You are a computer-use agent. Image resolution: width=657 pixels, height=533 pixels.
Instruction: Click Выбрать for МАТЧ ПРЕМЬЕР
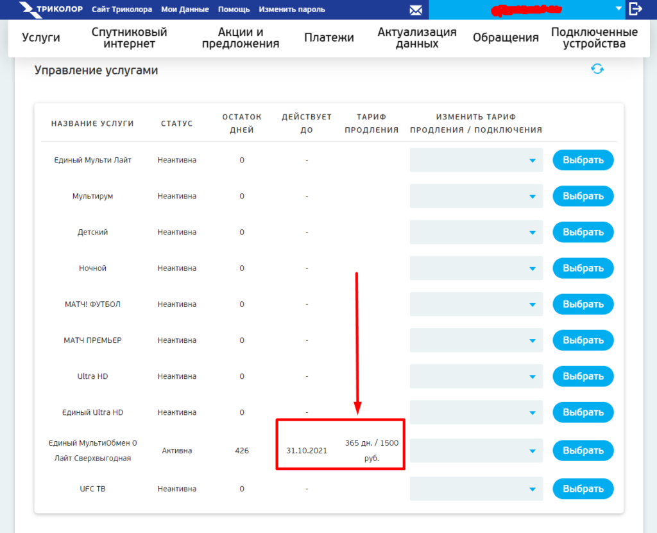583,340
